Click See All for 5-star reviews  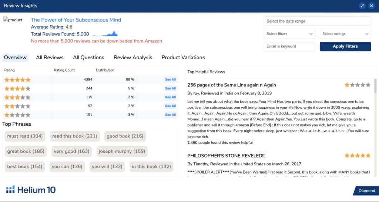(x=170, y=80)
